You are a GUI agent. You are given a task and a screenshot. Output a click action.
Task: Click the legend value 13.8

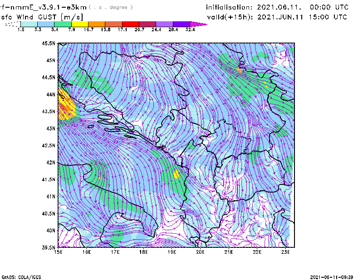[x=105, y=29]
